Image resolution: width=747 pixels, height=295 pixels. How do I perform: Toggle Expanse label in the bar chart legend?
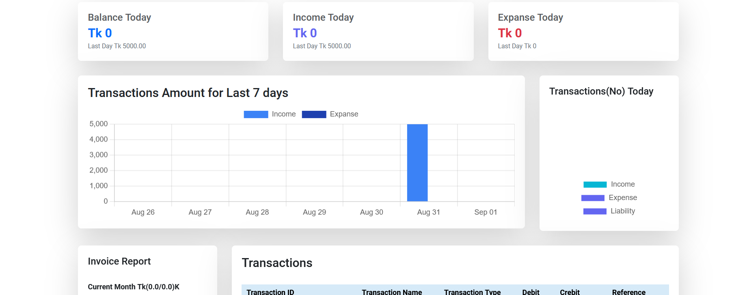click(x=344, y=114)
